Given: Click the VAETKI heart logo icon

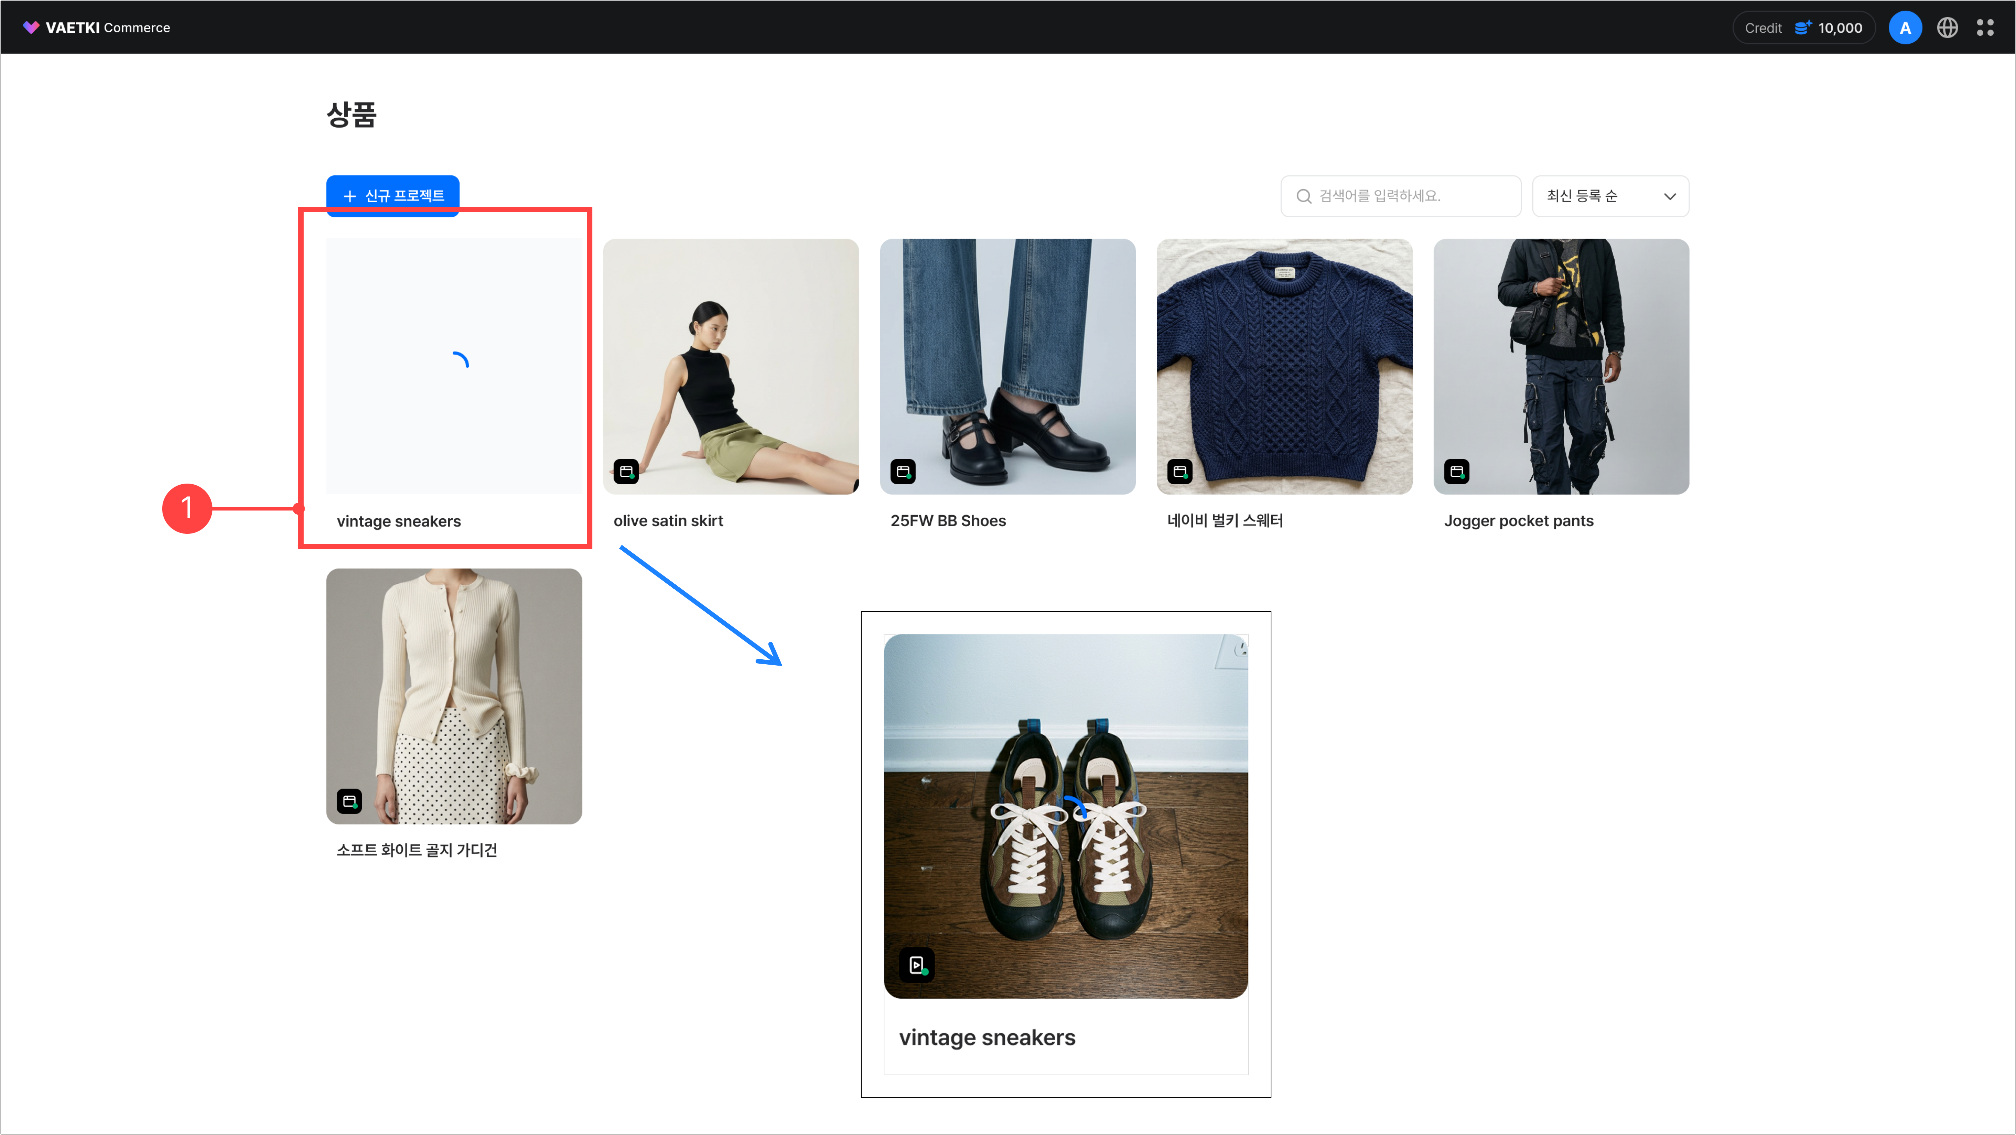Looking at the screenshot, I should [x=30, y=27].
